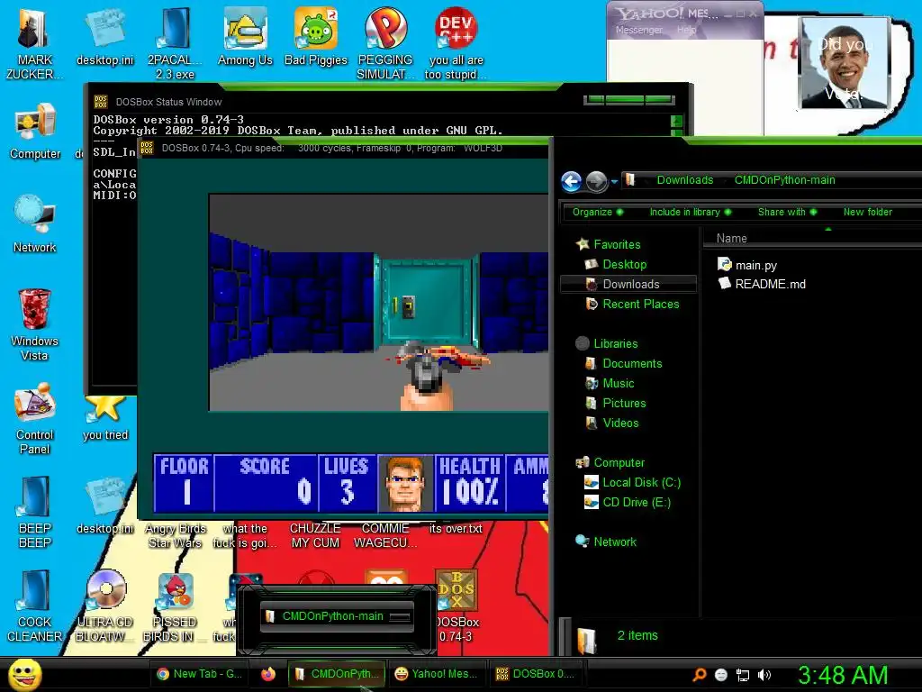Launch Among Us from the desktop
922x692 pixels.
[245, 36]
